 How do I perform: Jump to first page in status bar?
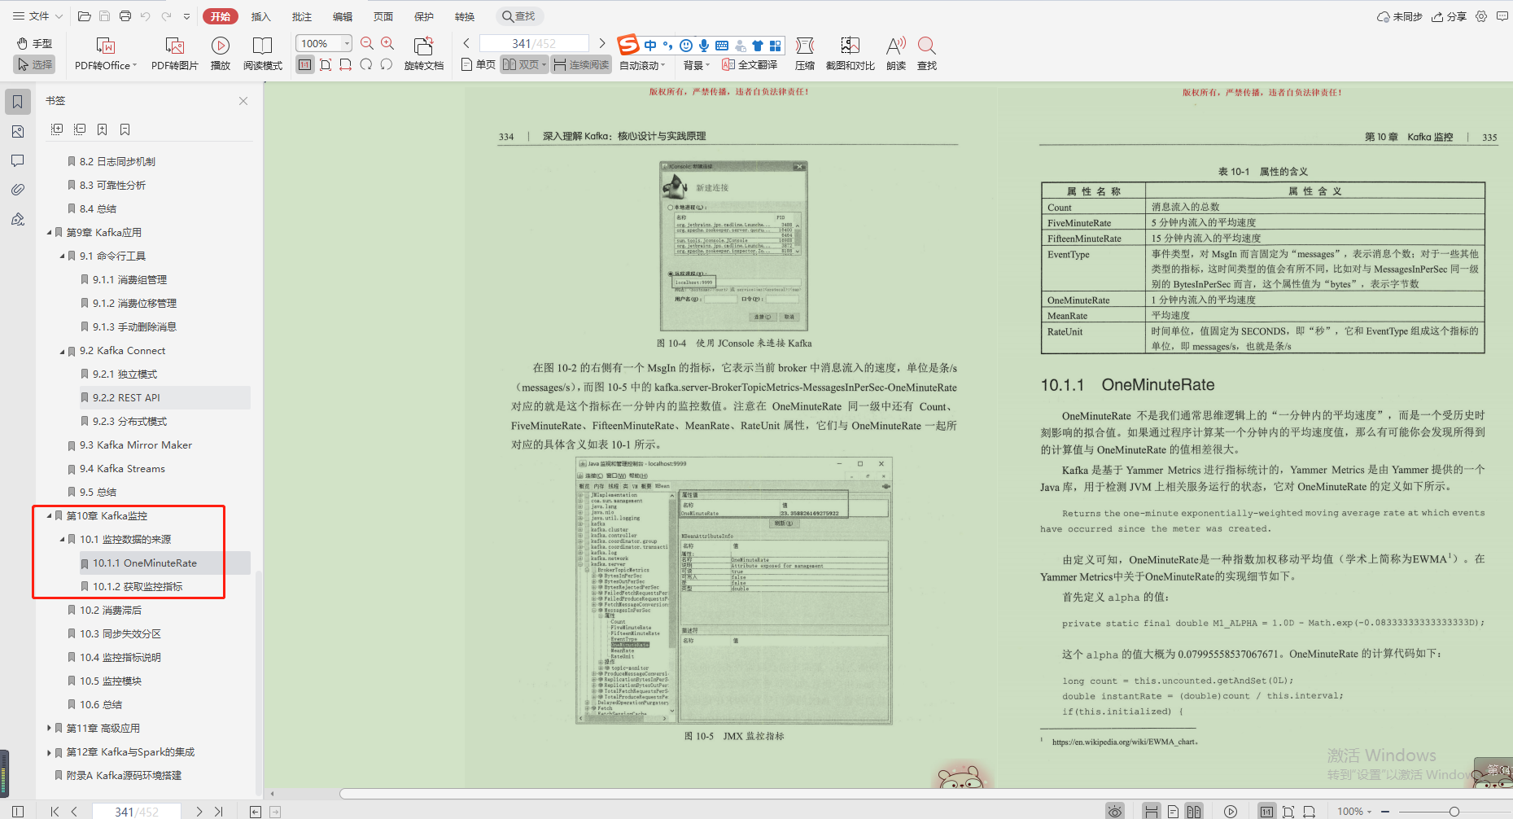click(55, 812)
